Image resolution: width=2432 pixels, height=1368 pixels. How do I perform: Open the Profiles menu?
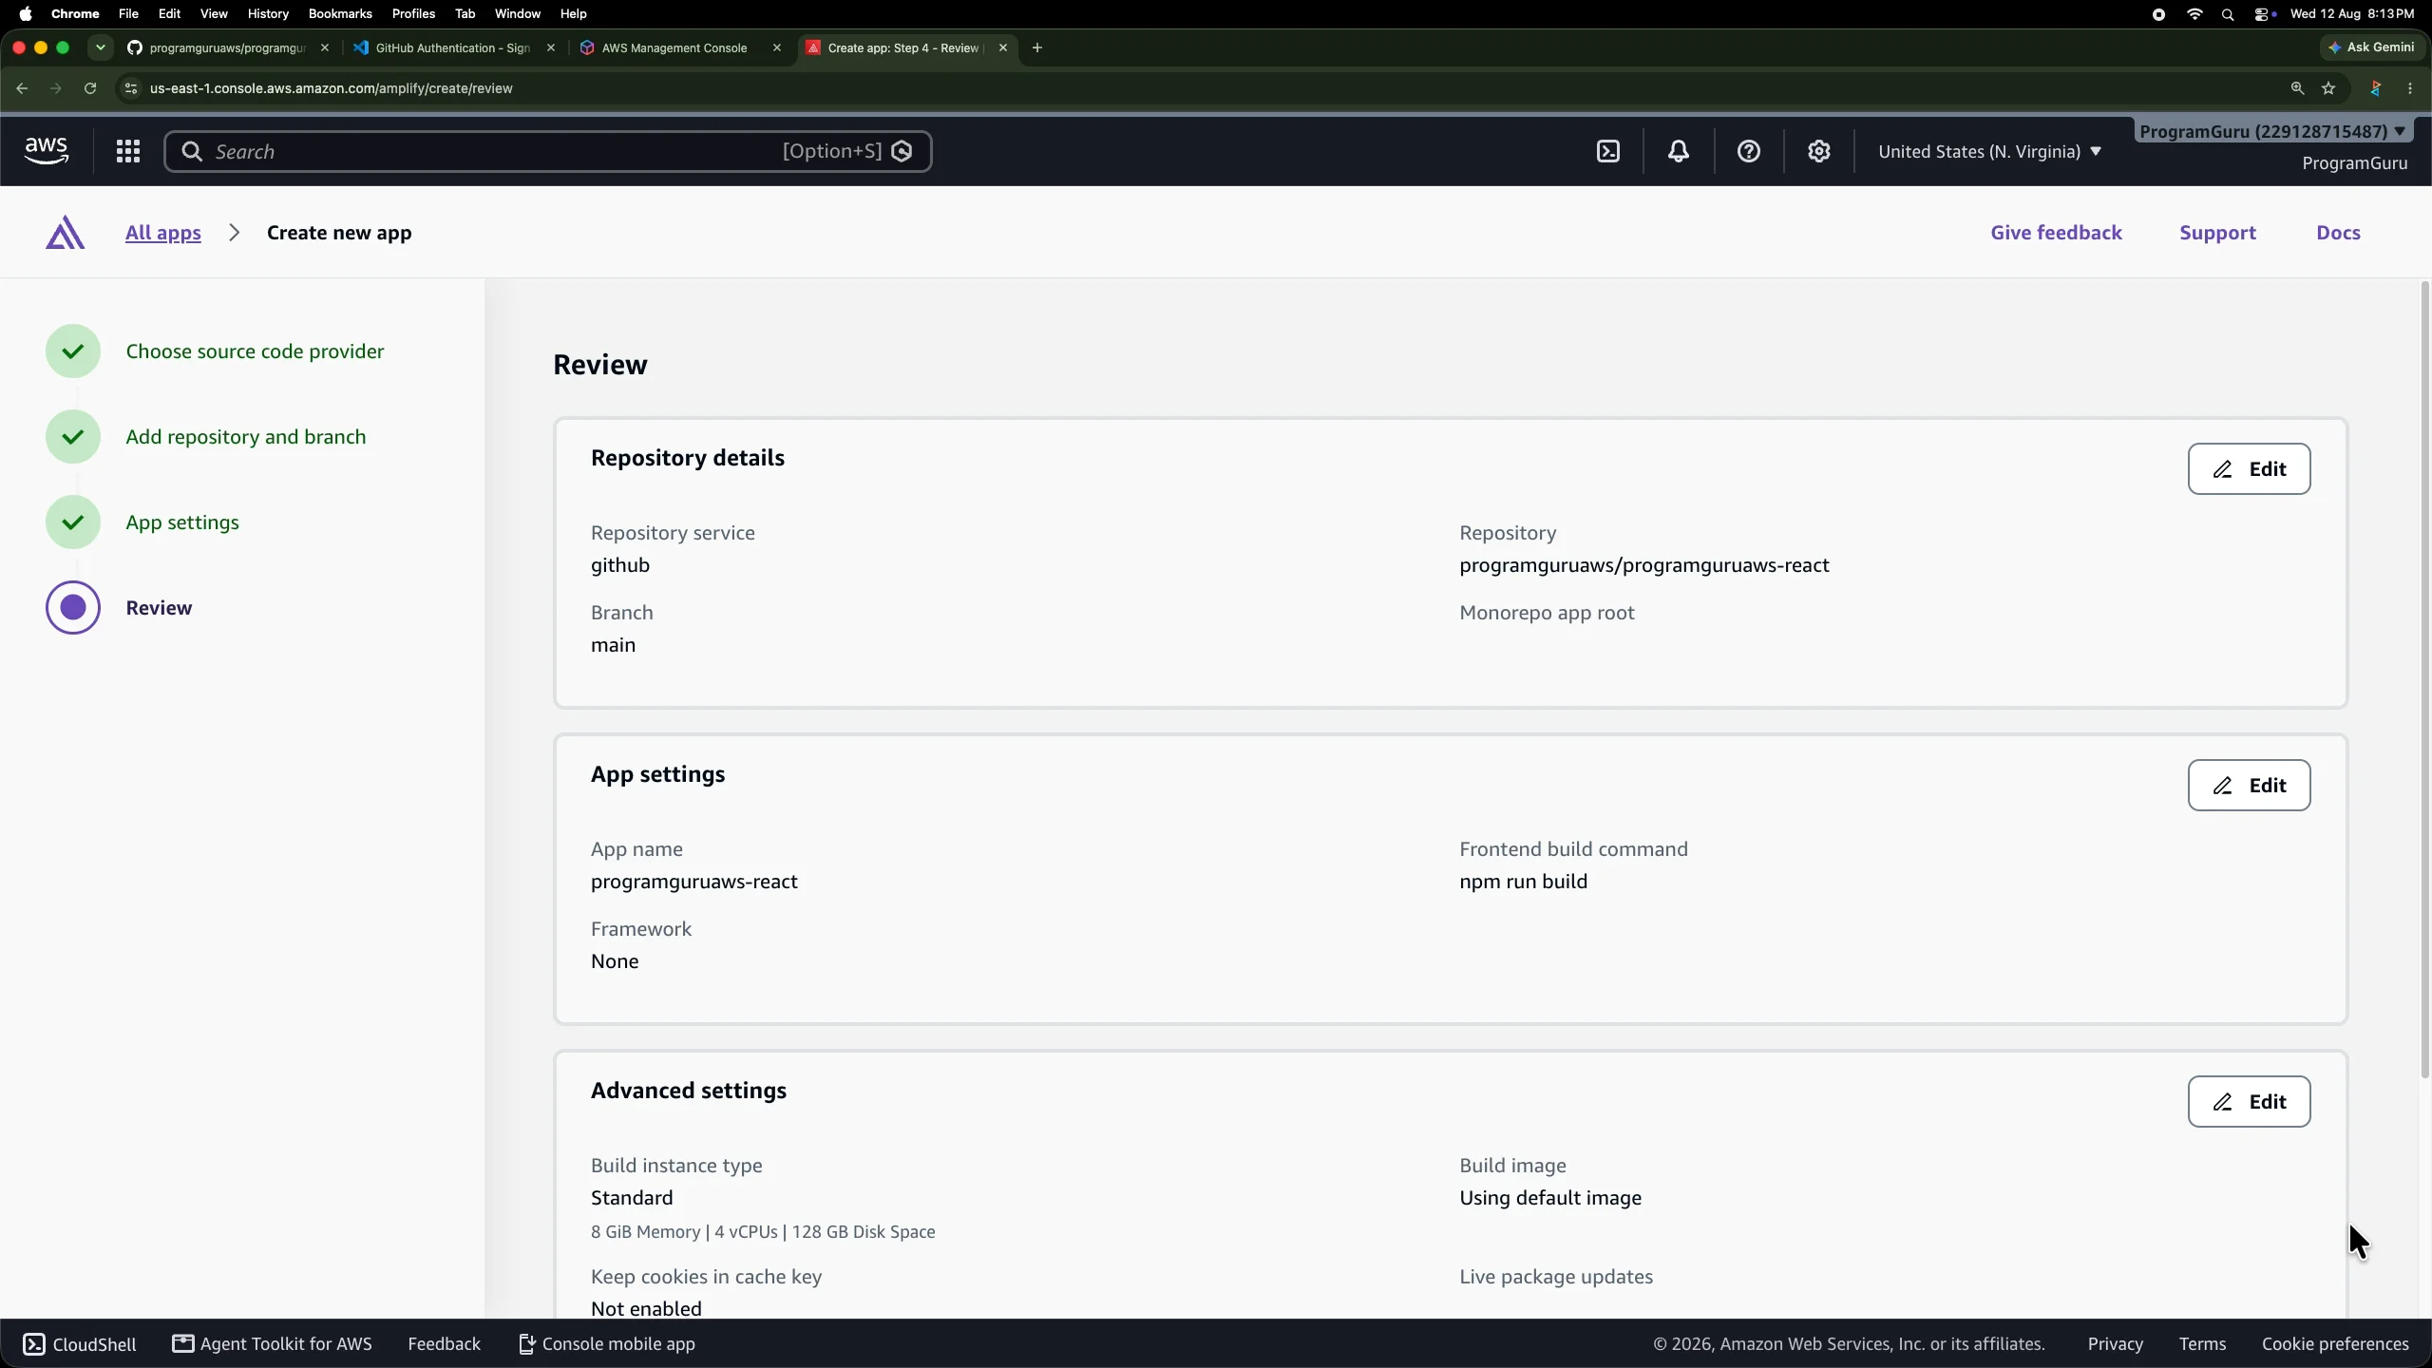pyautogui.click(x=413, y=13)
